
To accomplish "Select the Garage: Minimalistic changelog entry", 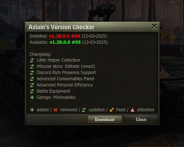I will [56, 97].
